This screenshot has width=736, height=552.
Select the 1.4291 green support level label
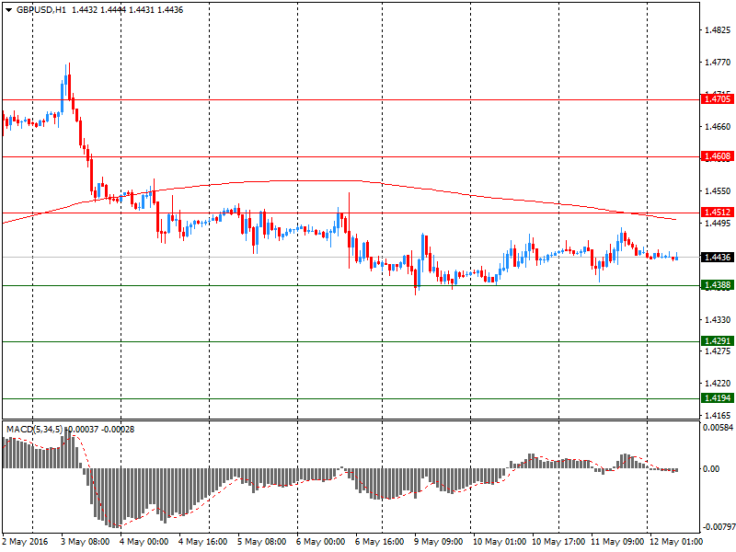coord(718,340)
